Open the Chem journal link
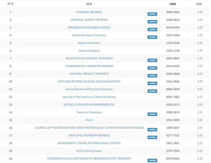211x163 pixels. (89, 120)
